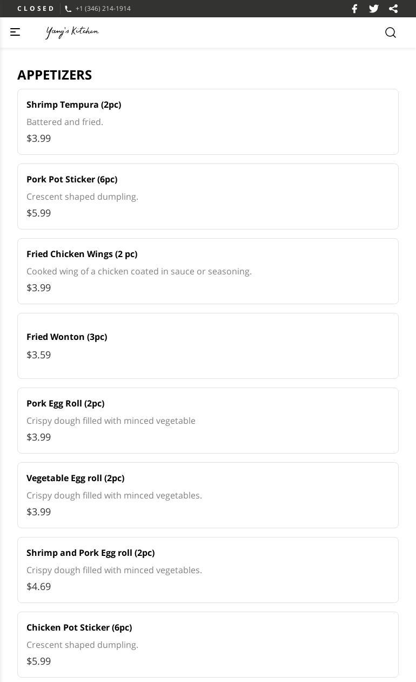Open the Twitter profile icon
Image resolution: width=416 pixels, height=682 pixels.
coord(374,9)
